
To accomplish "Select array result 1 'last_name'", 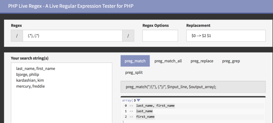I will click(145, 111).
